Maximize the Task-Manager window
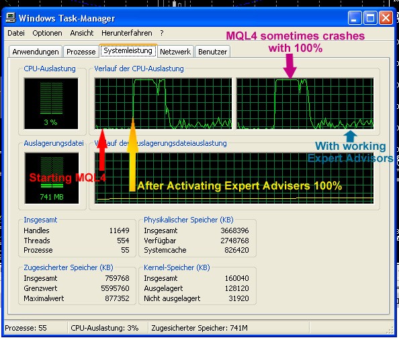399x340 pixels. (x=370, y=18)
